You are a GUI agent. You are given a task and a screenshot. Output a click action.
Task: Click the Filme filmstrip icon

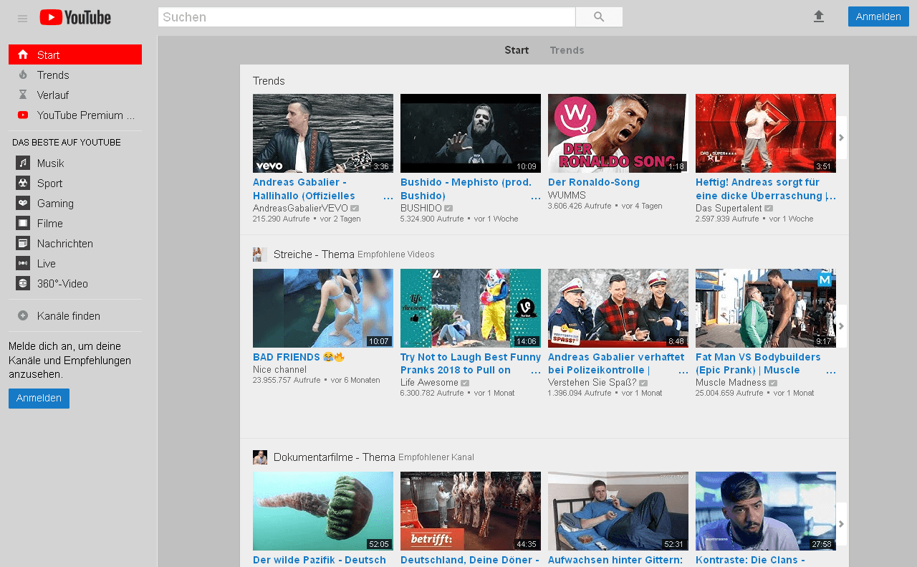(x=23, y=223)
